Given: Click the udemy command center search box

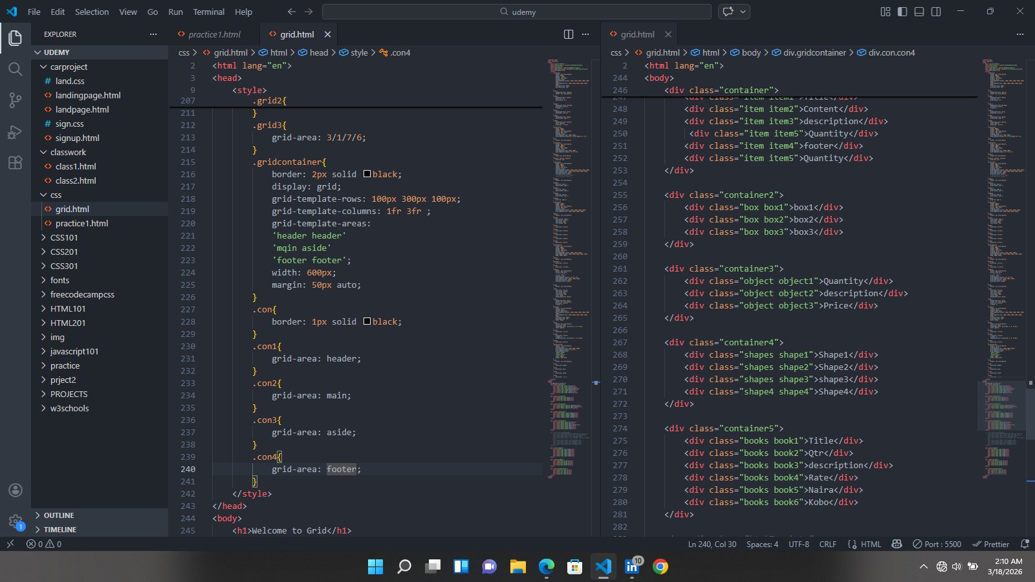Looking at the screenshot, I should pyautogui.click(x=517, y=12).
